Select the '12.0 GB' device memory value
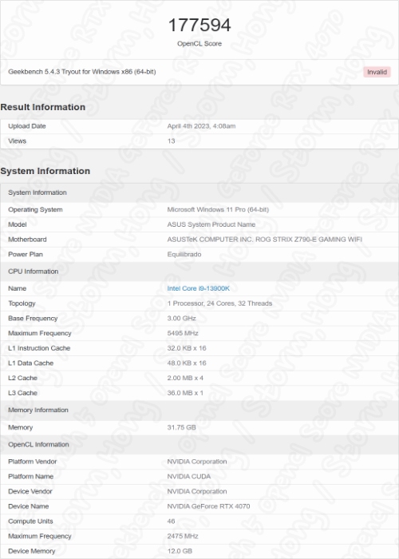The height and width of the screenshot is (559, 399). (180, 552)
